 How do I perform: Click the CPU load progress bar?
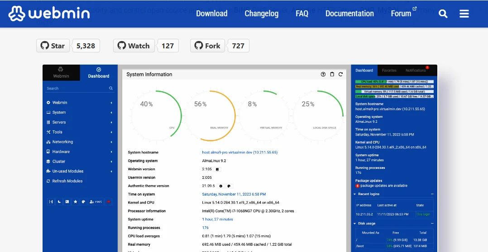[394, 82]
